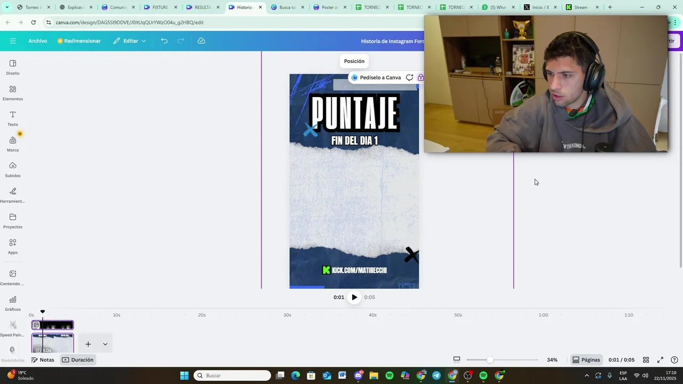Click the Posición button
This screenshot has width=683, height=384.
[x=354, y=61]
